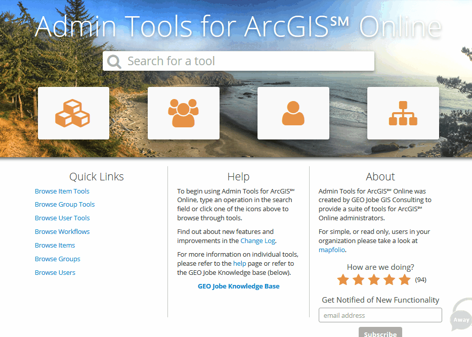
Task: Click the magnifying glass search icon
Action: point(114,62)
